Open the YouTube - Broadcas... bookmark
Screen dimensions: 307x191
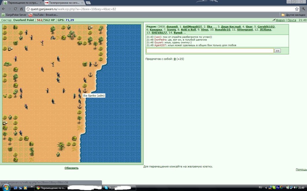click(43, 14)
